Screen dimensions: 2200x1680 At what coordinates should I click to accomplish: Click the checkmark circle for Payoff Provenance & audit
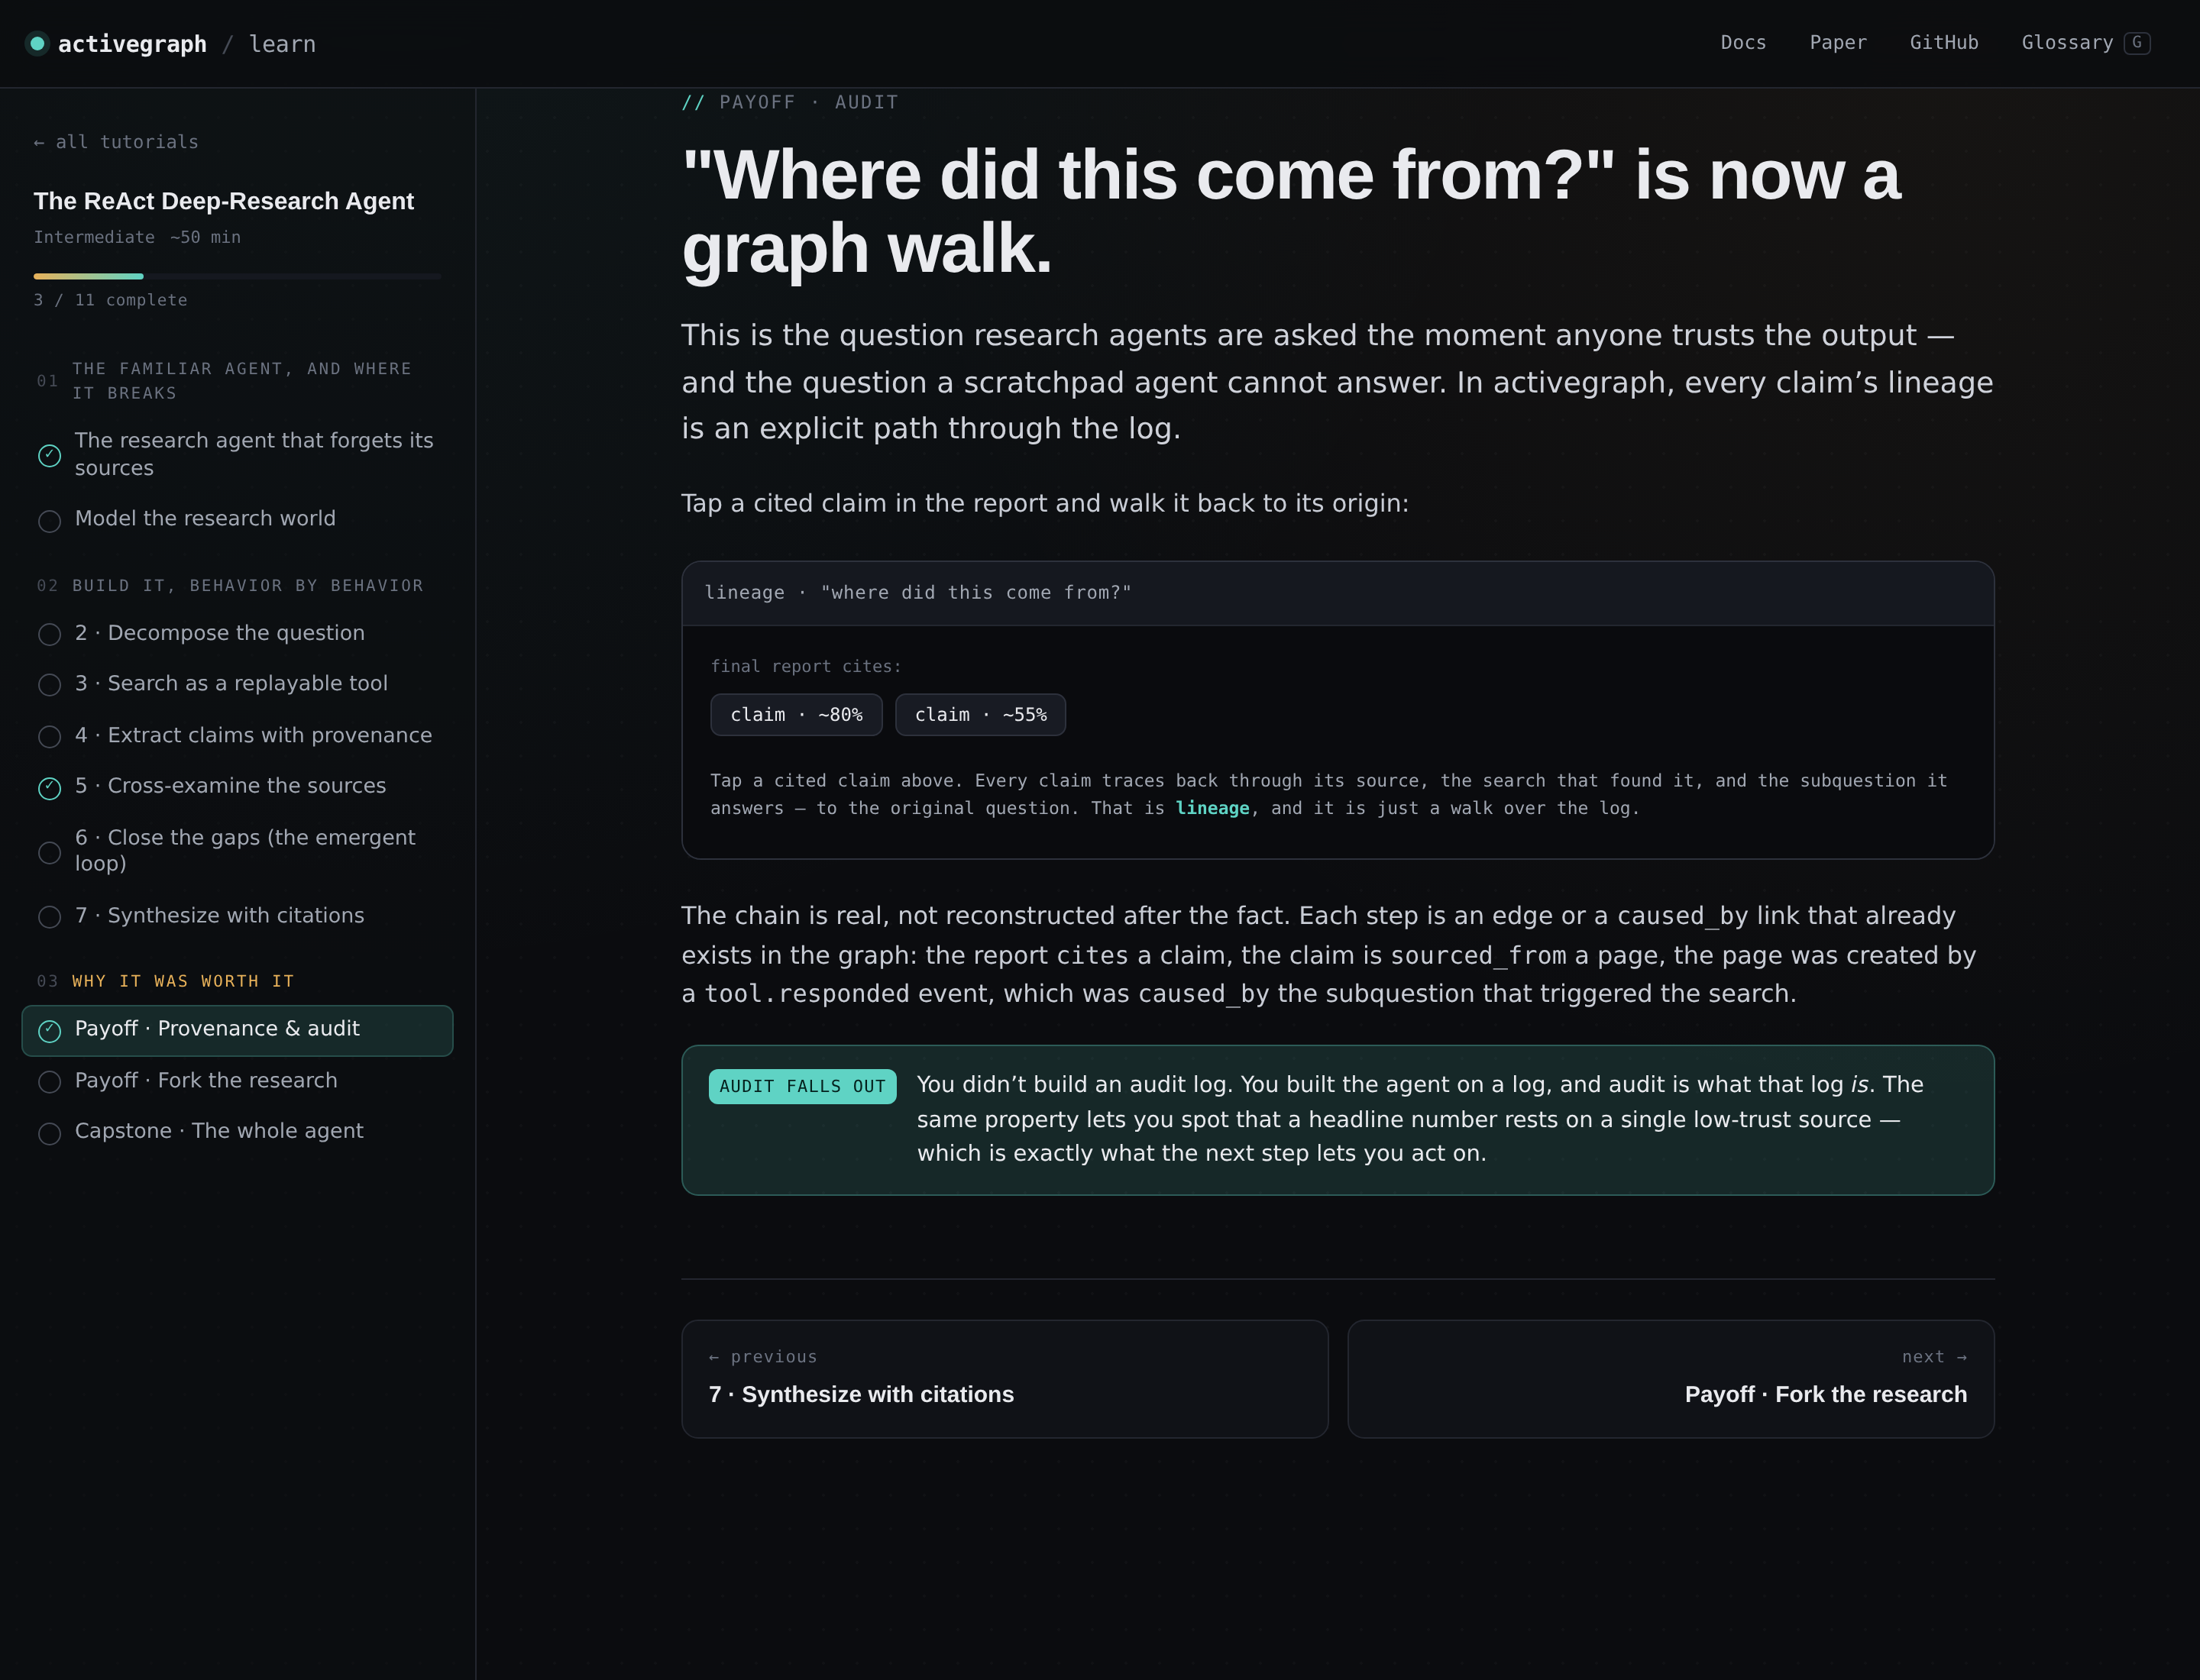(x=49, y=1031)
